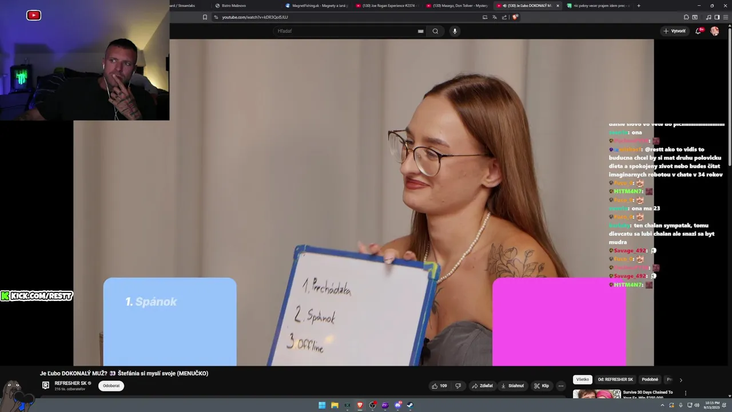Click the Vytvoriť create button

[x=674, y=31]
